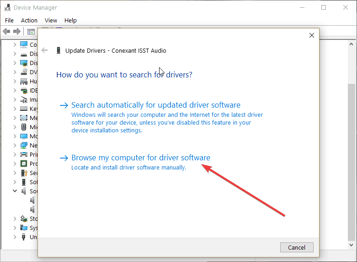Open the Action menu
The image size is (357, 262).
(29, 21)
